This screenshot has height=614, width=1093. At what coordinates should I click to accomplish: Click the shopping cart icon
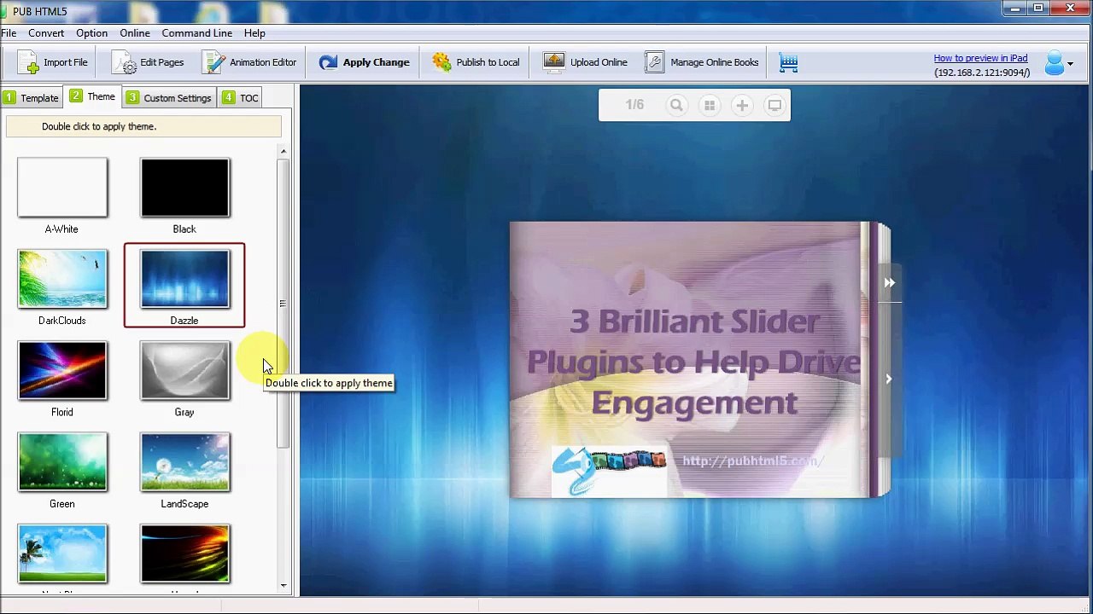(x=788, y=62)
